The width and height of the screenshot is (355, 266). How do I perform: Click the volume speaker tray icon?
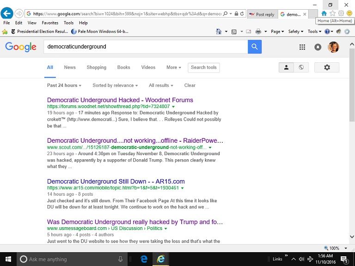(301, 259)
